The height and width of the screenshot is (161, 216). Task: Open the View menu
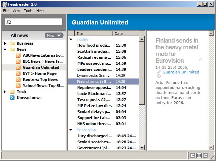[16, 11]
